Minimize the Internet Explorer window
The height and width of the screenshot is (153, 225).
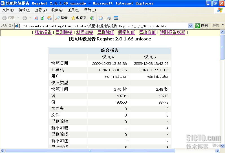[208, 3]
